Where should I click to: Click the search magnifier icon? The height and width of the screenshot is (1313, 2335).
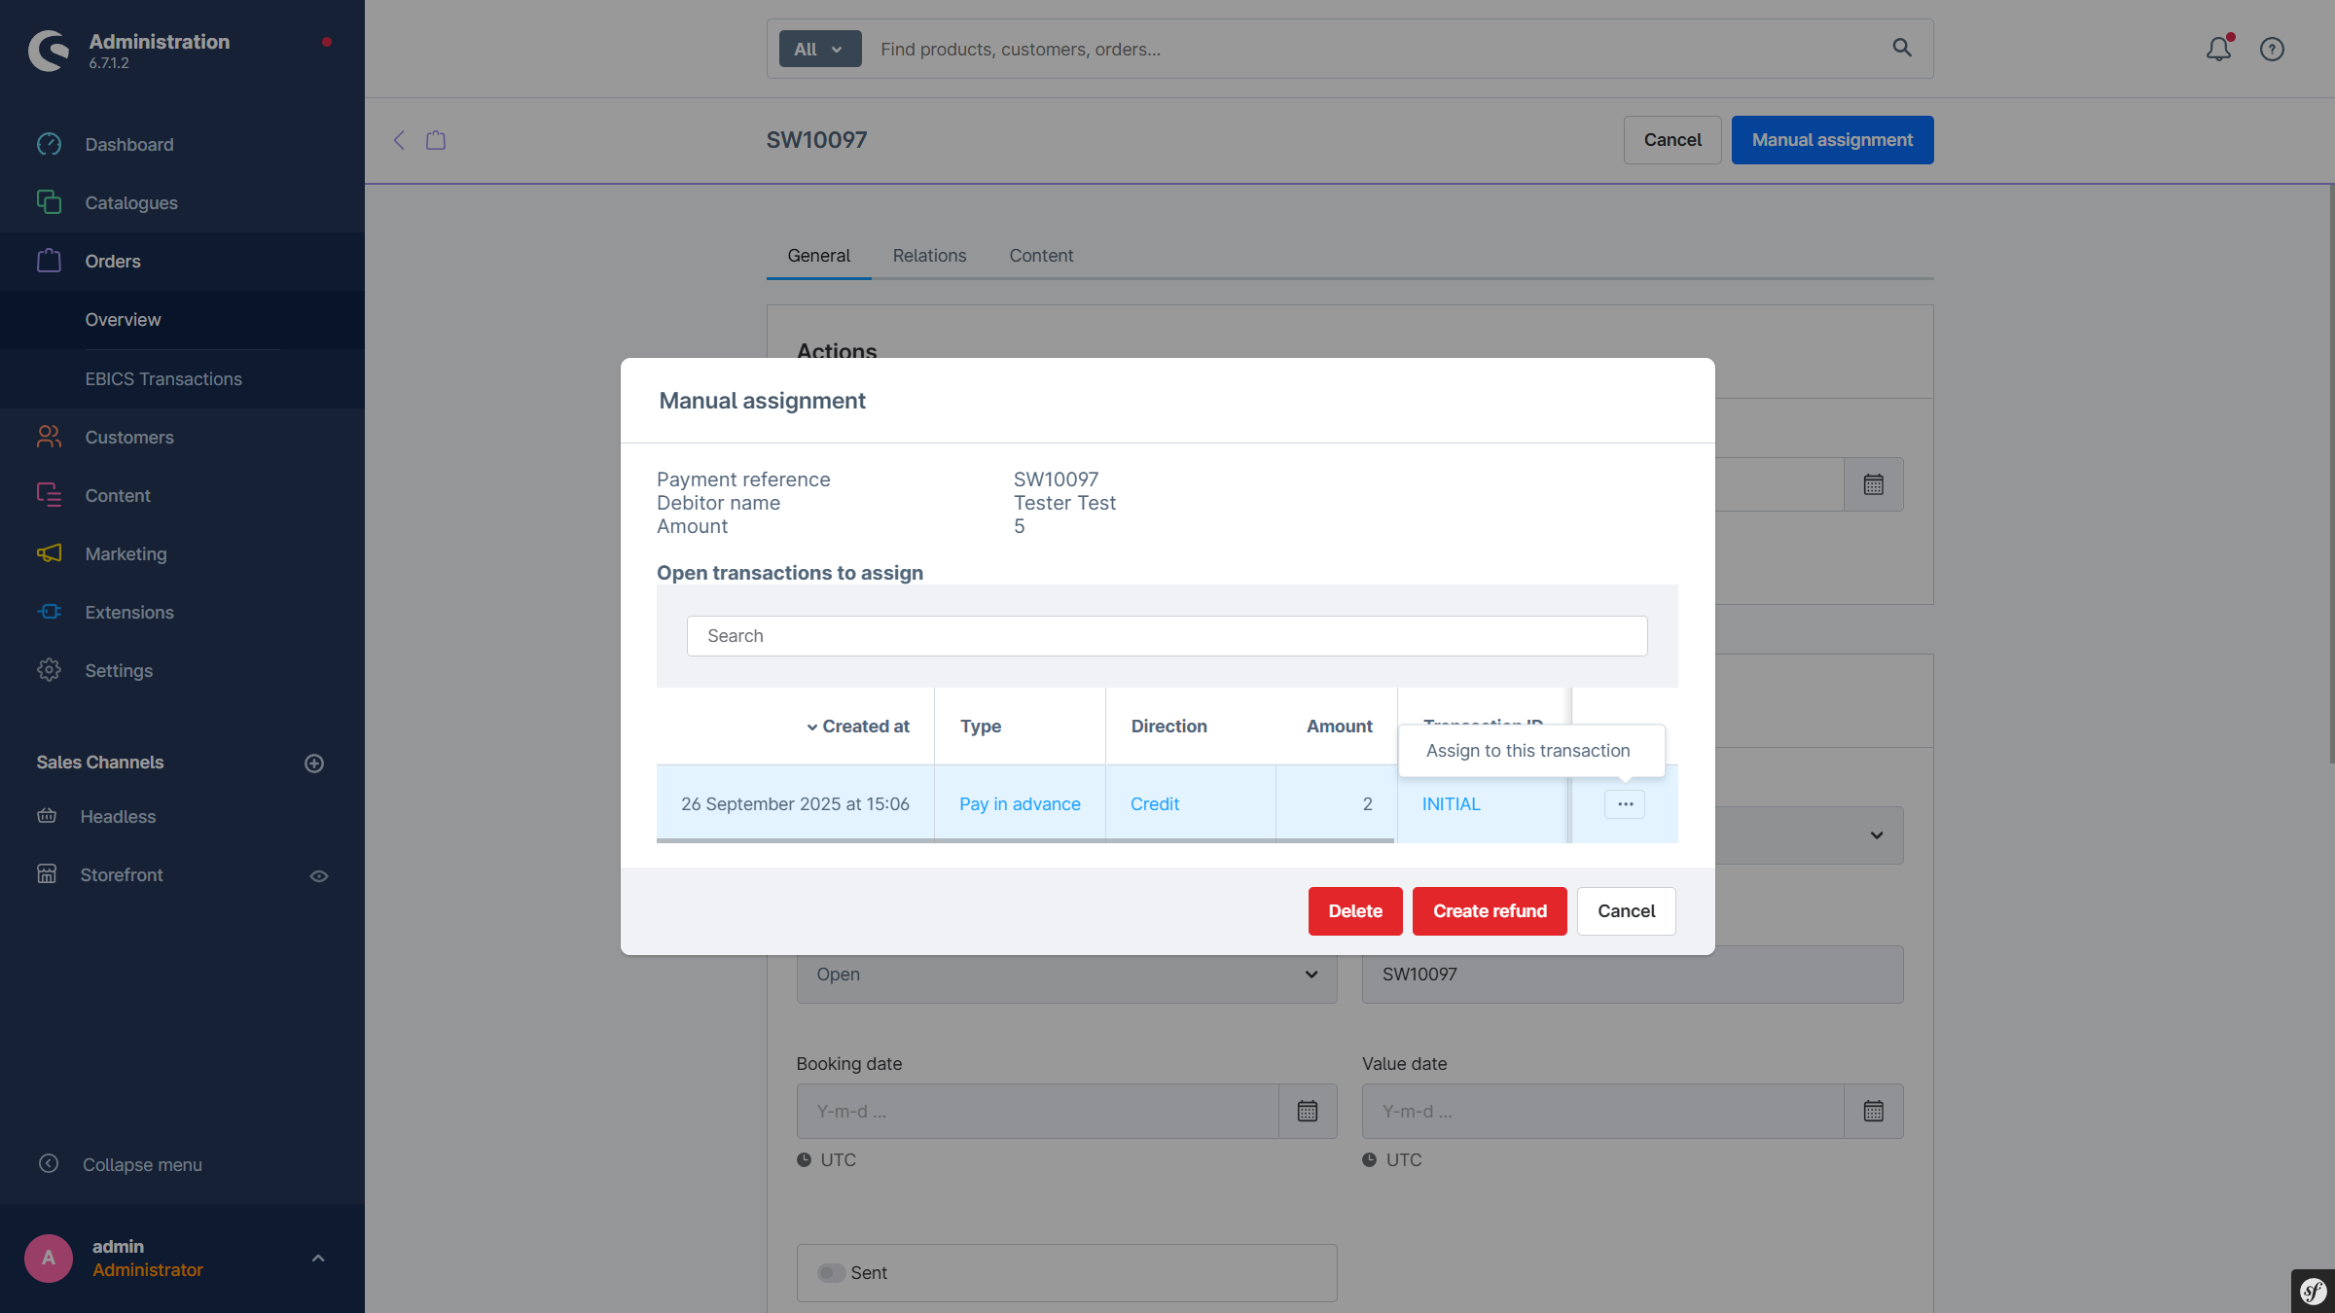coord(1901,49)
